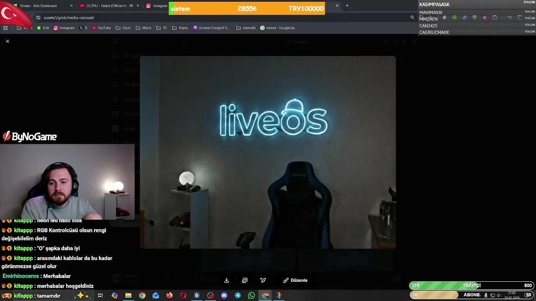This screenshot has width=536, height=301.
Task: Open the mail app in taskbar
Action: [156, 296]
